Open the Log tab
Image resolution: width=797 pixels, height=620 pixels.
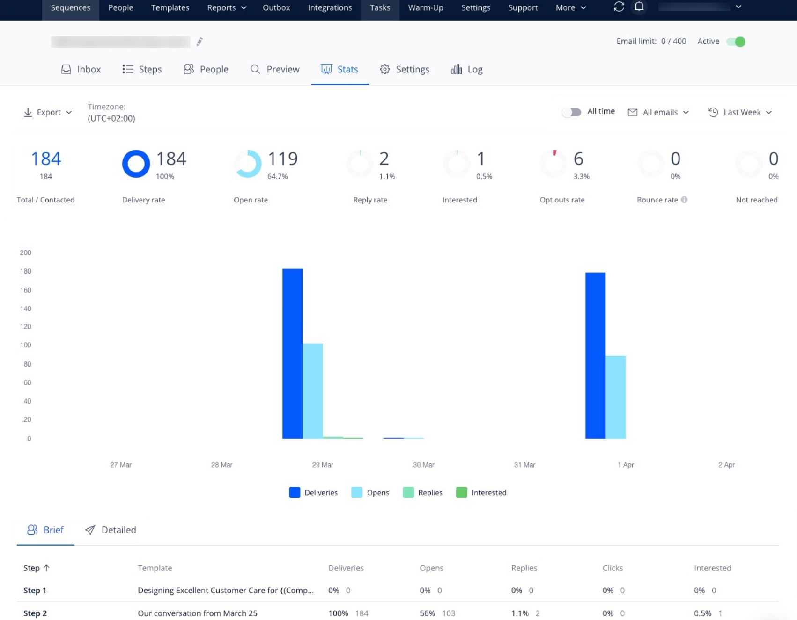(x=466, y=69)
